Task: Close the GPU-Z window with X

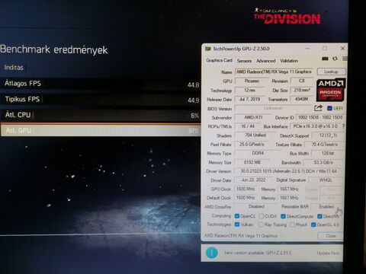Action: coord(342,48)
